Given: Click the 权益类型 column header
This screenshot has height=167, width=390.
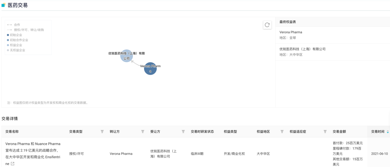Looking at the screenshot, I should pos(230,132).
